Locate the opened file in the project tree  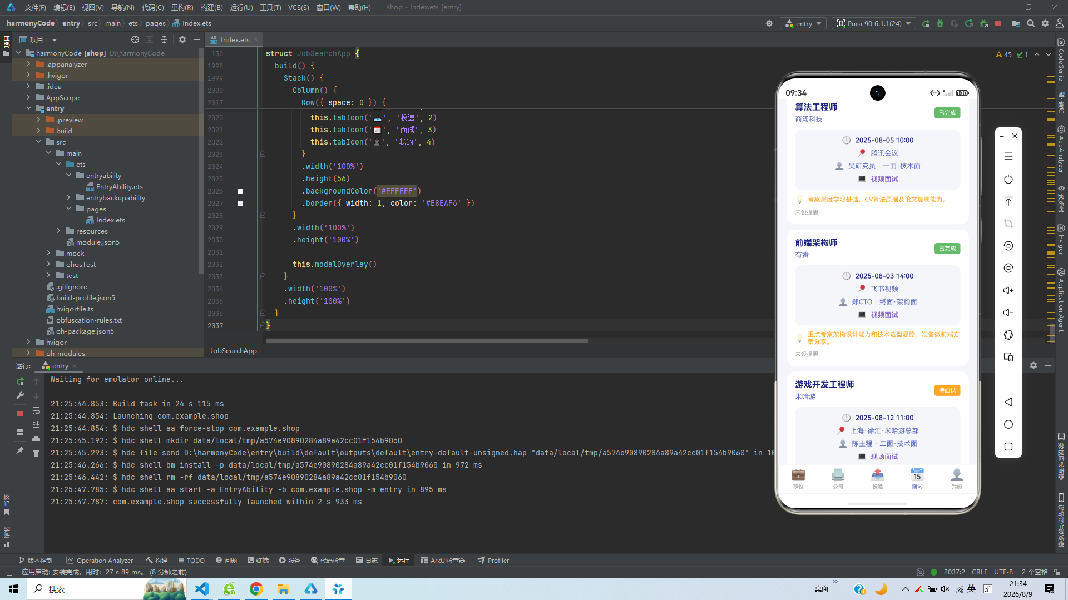click(135, 39)
